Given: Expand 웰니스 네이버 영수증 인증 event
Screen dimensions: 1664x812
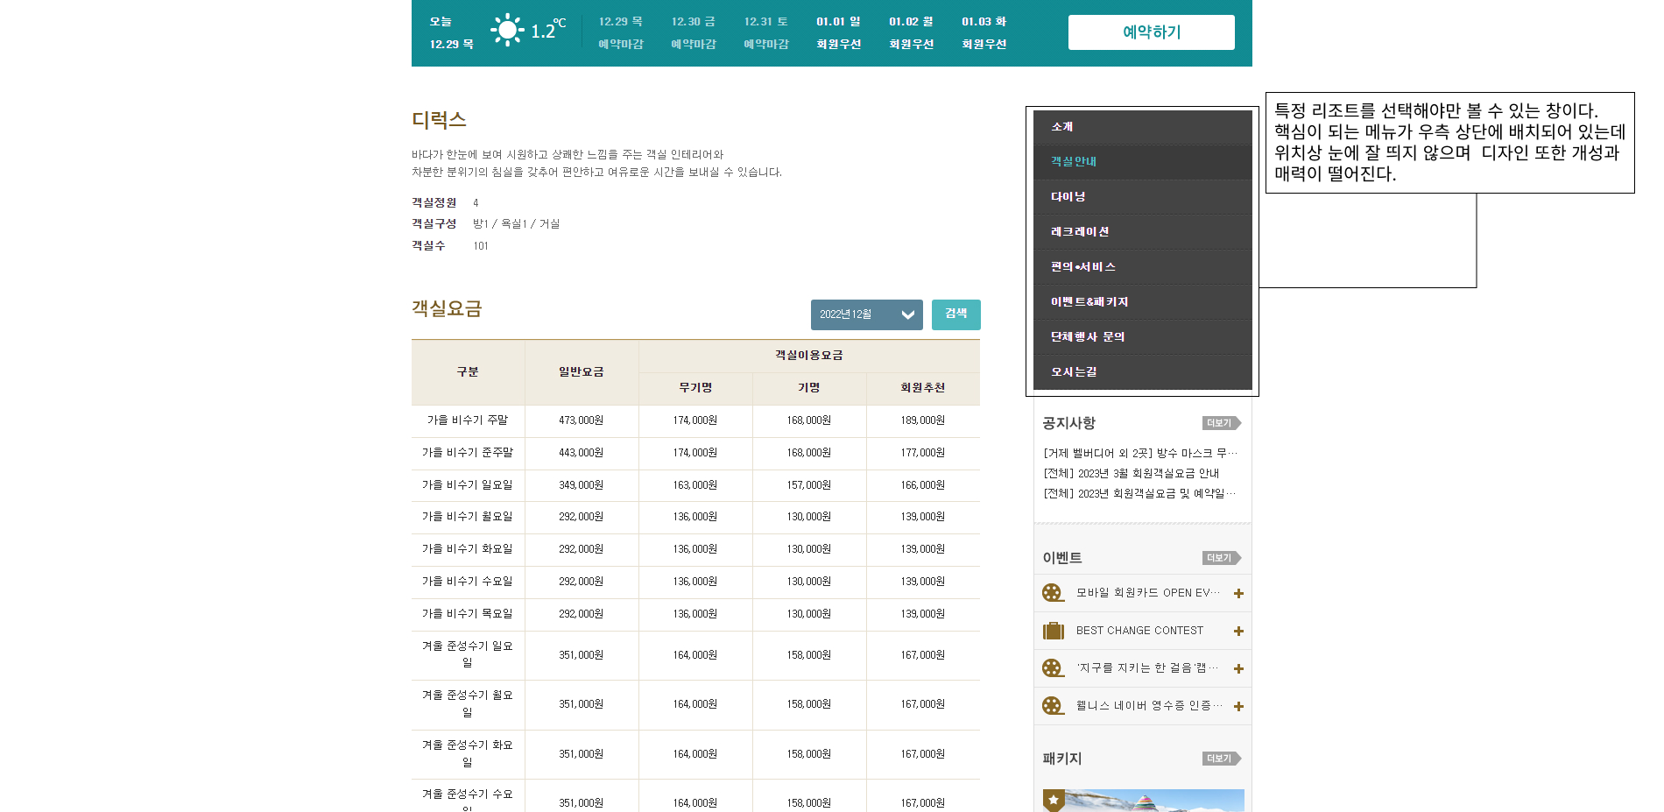Looking at the screenshot, I should click(x=1237, y=706).
